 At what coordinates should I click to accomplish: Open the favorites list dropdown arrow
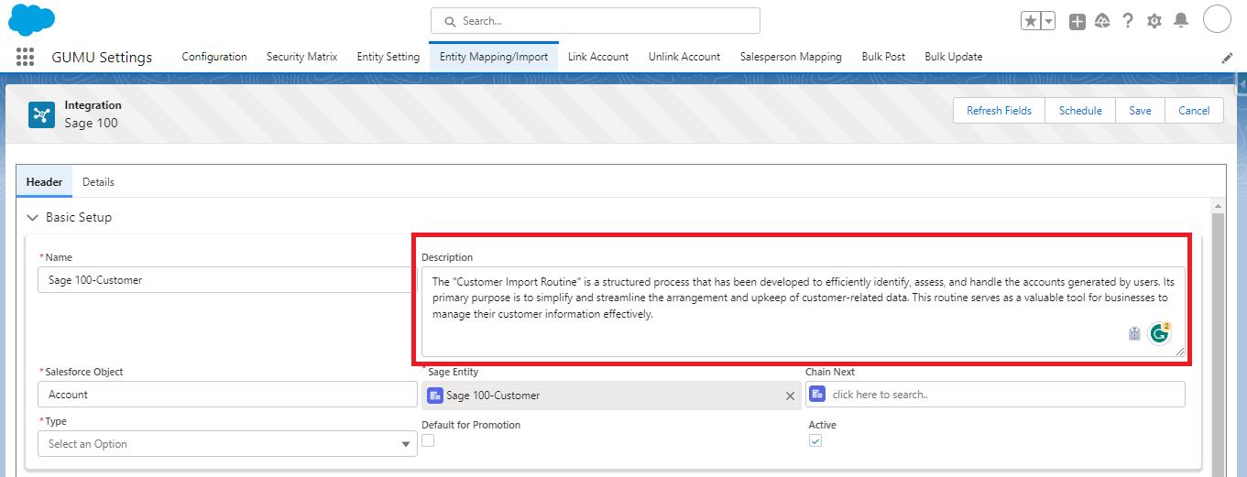1048,21
